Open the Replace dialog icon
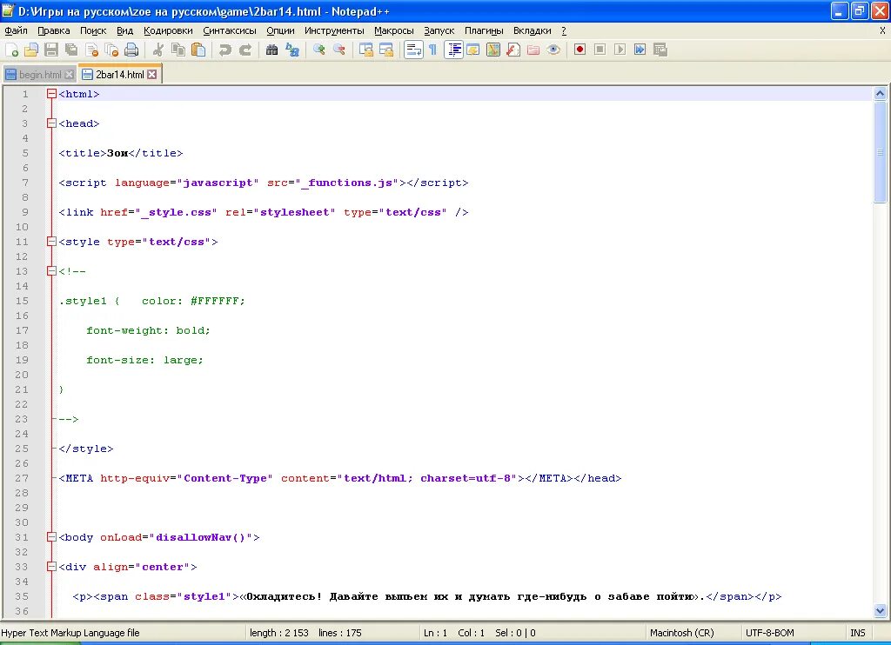The height and width of the screenshot is (645, 891). coord(292,50)
